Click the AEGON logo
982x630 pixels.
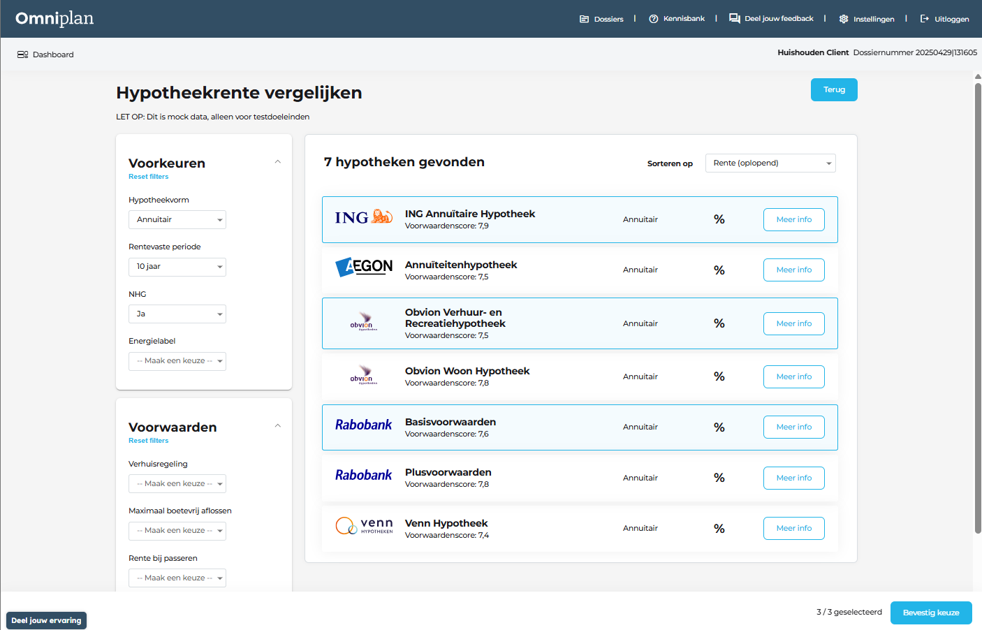(x=364, y=267)
